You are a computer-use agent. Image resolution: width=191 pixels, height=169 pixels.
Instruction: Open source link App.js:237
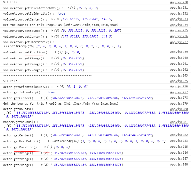[179, 42]
